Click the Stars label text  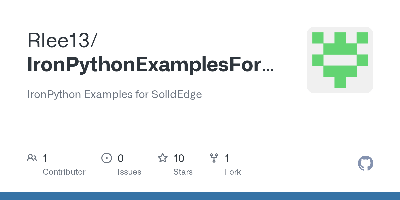183,172
